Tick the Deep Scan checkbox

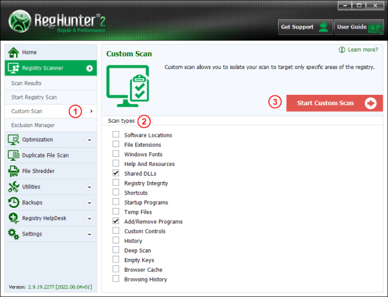[x=116, y=251]
